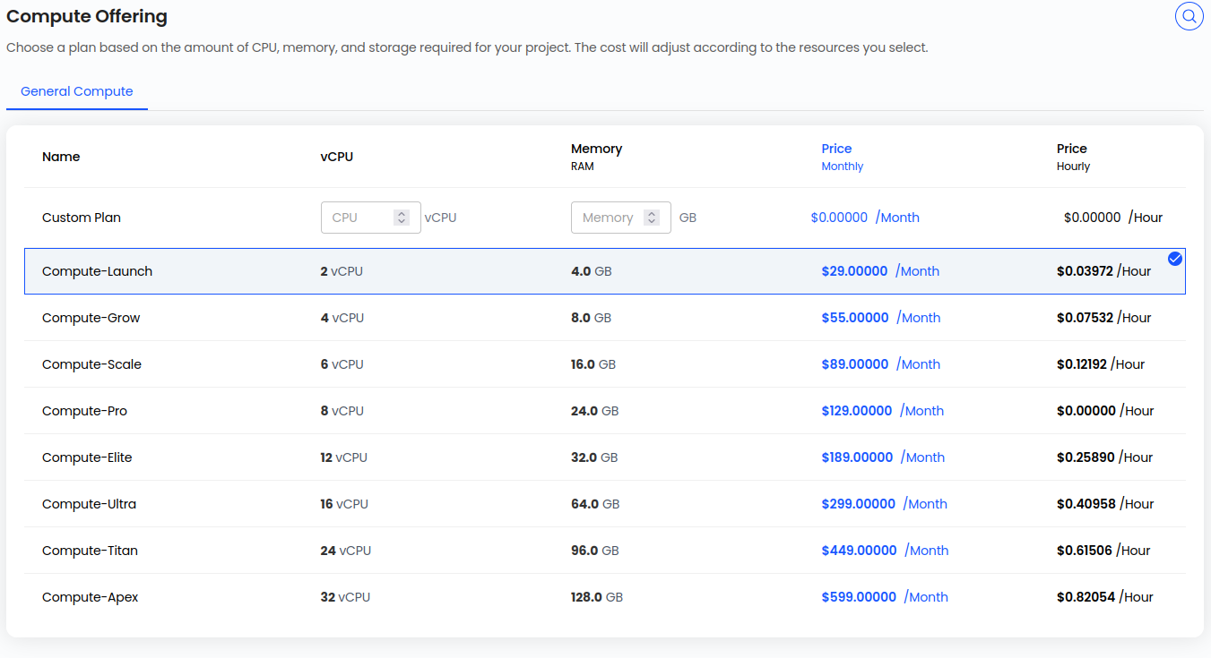This screenshot has height=658, width=1211.
Task: Click the vCPU column header
Action: click(x=337, y=157)
